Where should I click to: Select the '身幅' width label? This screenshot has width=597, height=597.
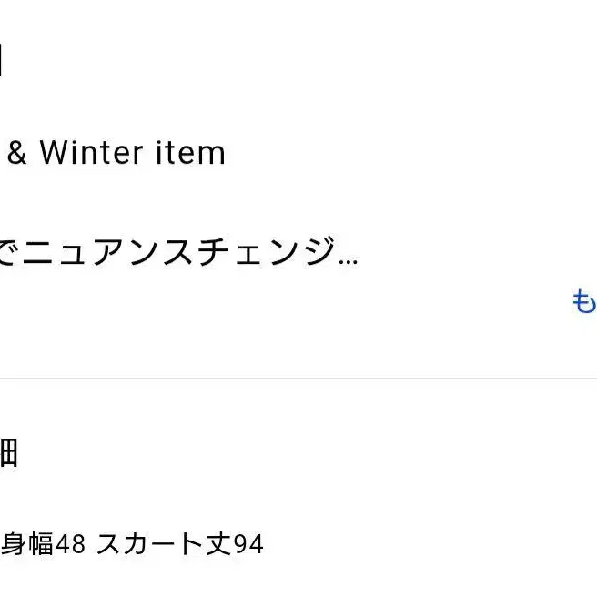[x=26, y=544]
